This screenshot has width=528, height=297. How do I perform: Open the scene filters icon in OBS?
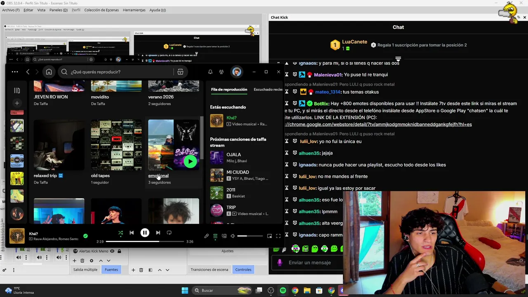pyautogui.click(x=150, y=270)
